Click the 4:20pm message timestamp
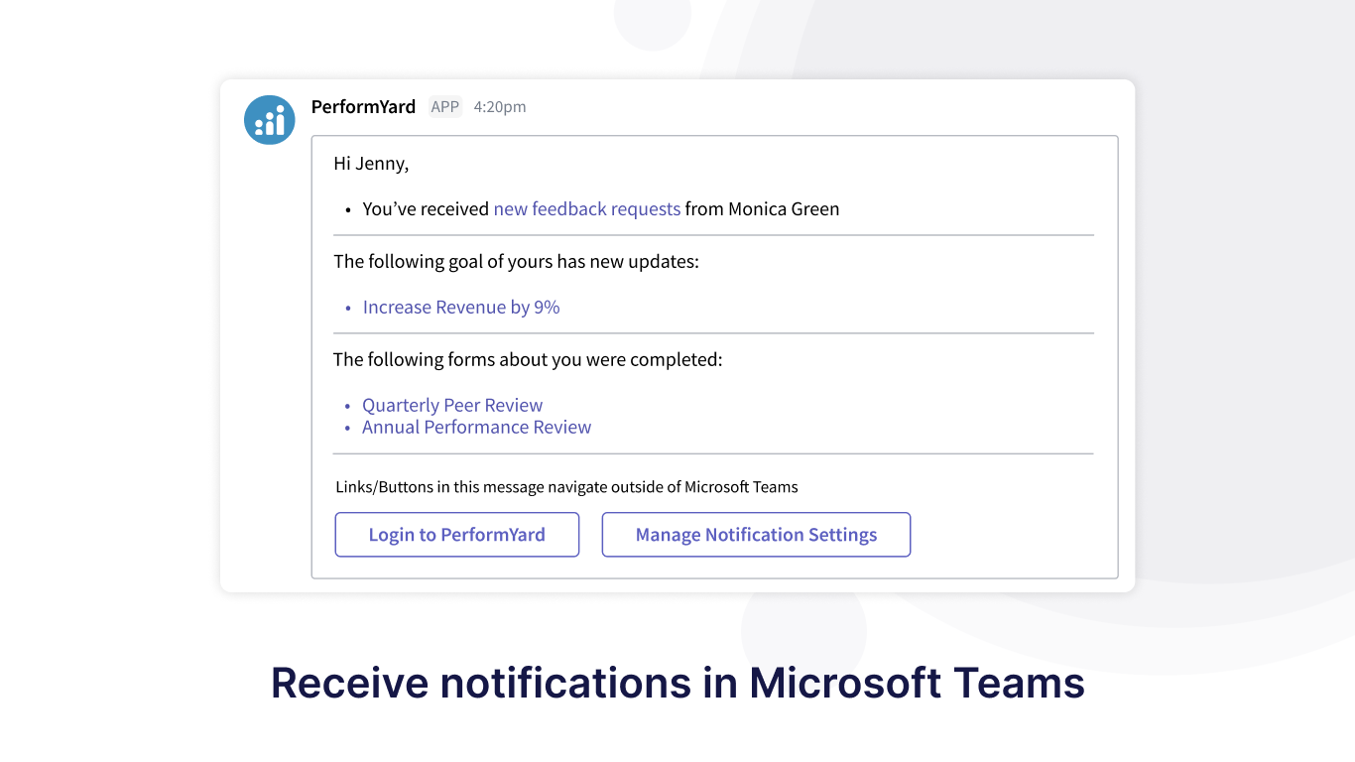The height and width of the screenshot is (762, 1355). tap(500, 107)
